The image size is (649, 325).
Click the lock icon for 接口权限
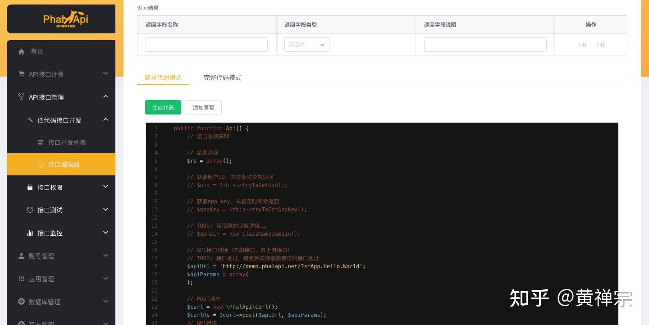click(x=30, y=187)
